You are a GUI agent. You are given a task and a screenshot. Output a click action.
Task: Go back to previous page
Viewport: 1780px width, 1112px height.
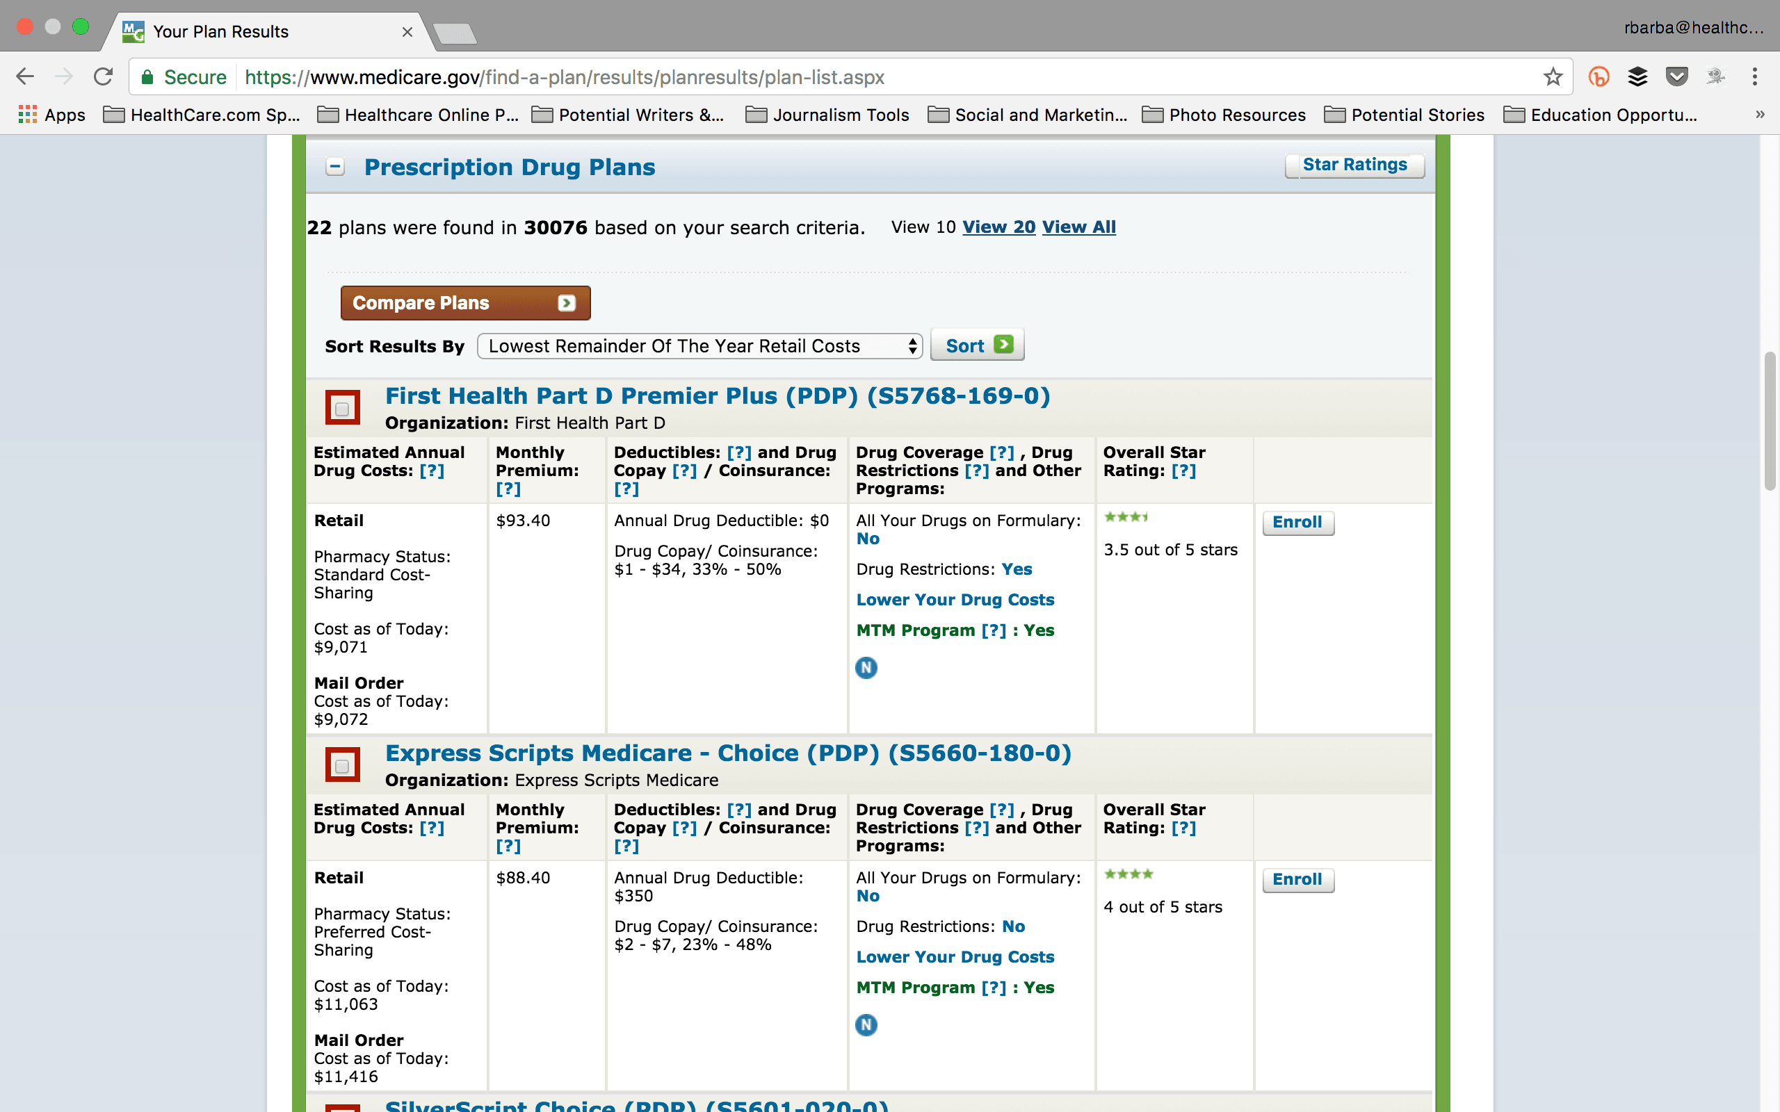pos(25,76)
